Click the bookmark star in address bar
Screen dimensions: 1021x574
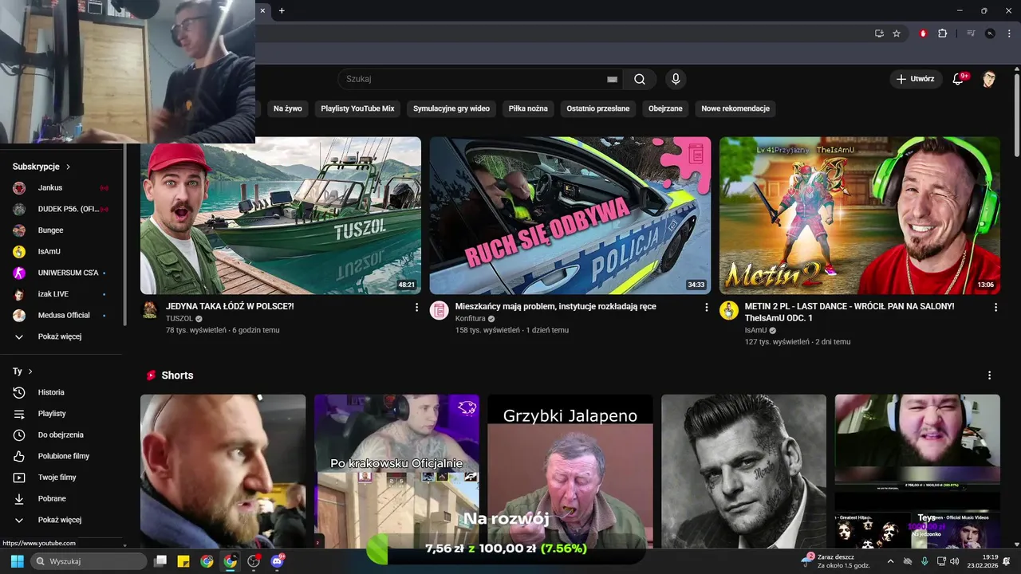897,33
